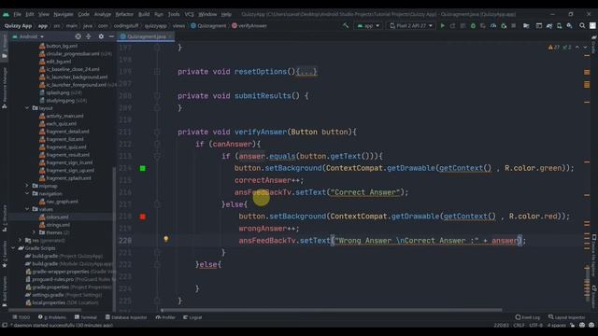Expand the themes folder
The width and height of the screenshot is (598, 336).
tap(34, 232)
